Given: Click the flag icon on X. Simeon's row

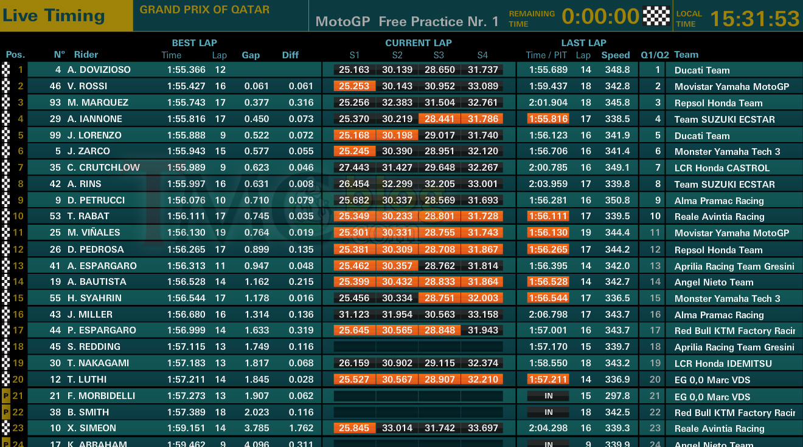Looking at the screenshot, I should [6, 428].
